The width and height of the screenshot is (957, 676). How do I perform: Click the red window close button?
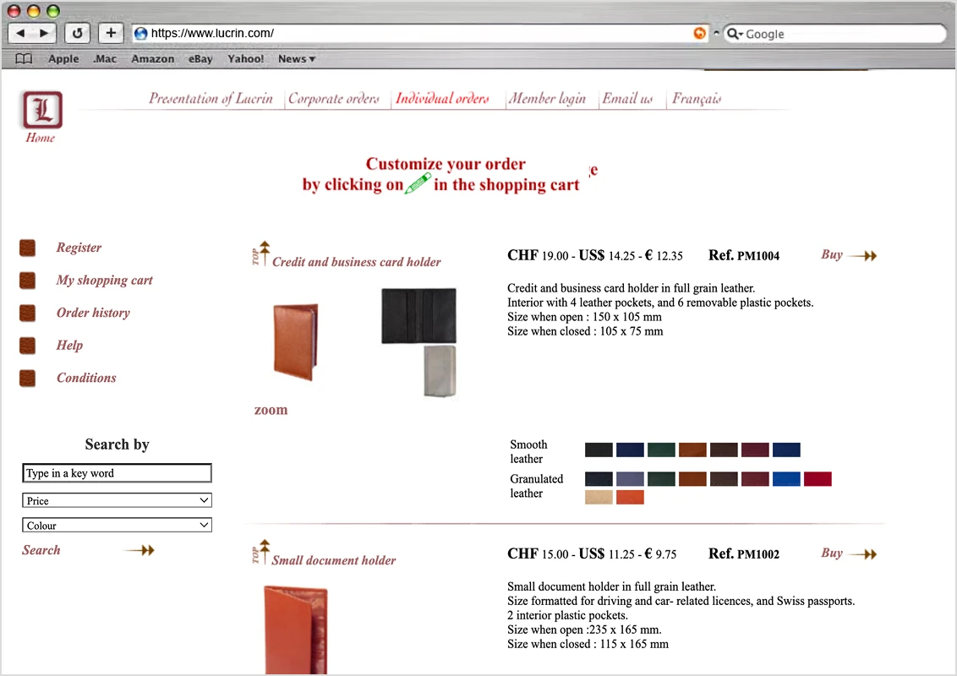tap(14, 10)
